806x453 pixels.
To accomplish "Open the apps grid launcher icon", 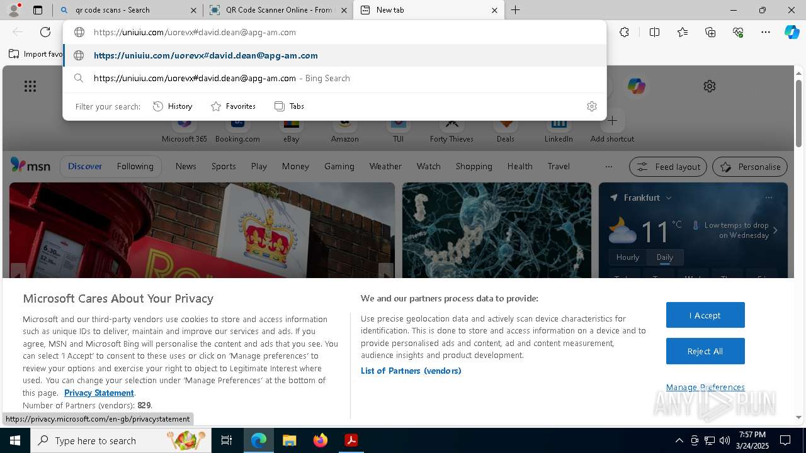I will tap(30, 86).
